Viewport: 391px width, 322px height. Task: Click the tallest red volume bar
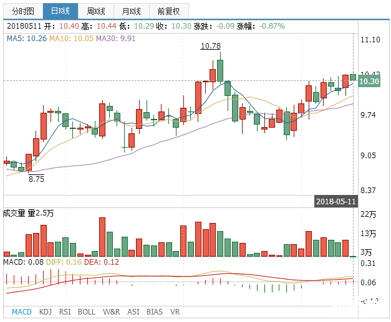coord(102,237)
